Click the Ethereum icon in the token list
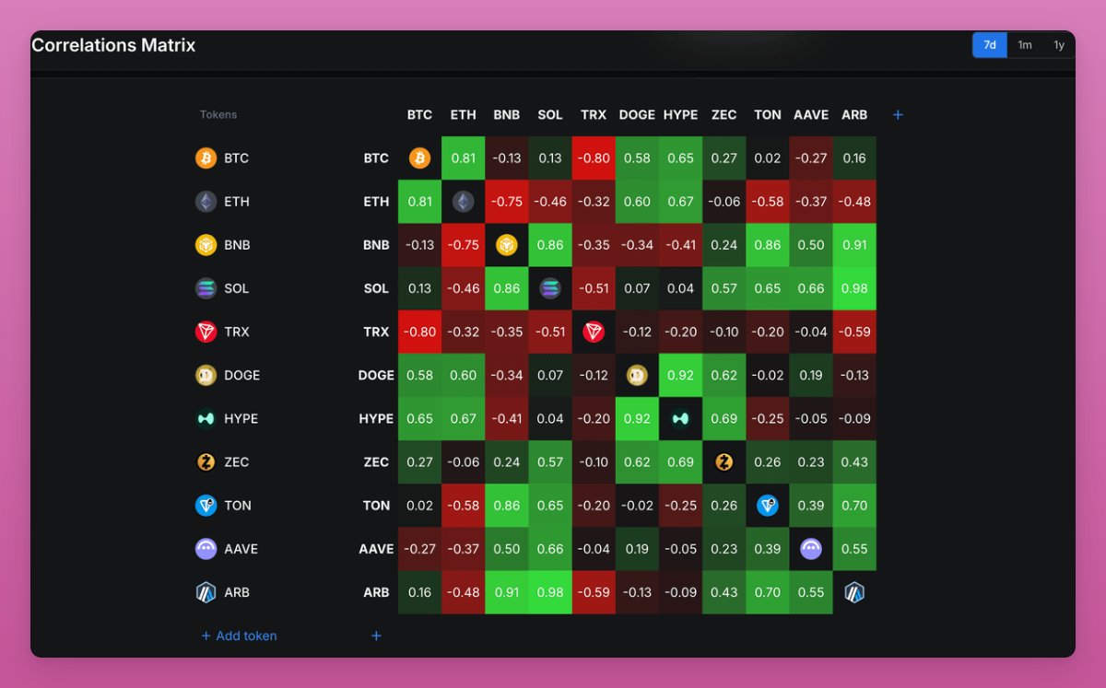1106x688 pixels. [206, 202]
